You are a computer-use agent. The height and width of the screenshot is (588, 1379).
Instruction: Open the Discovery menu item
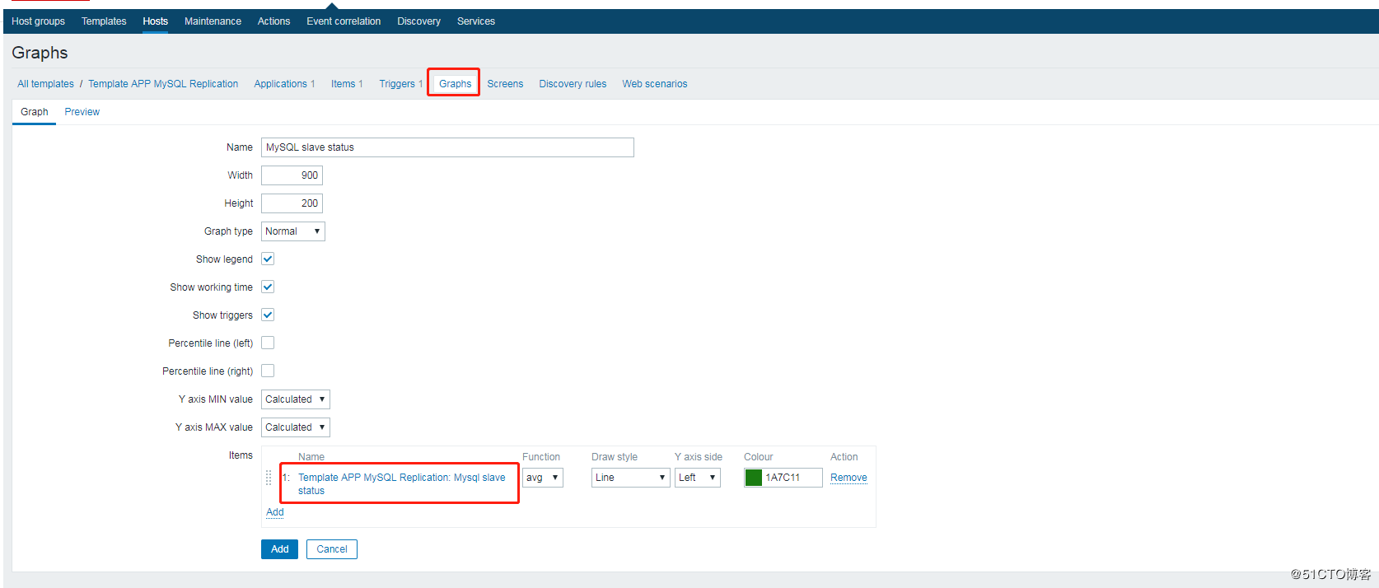coord(418,21)
